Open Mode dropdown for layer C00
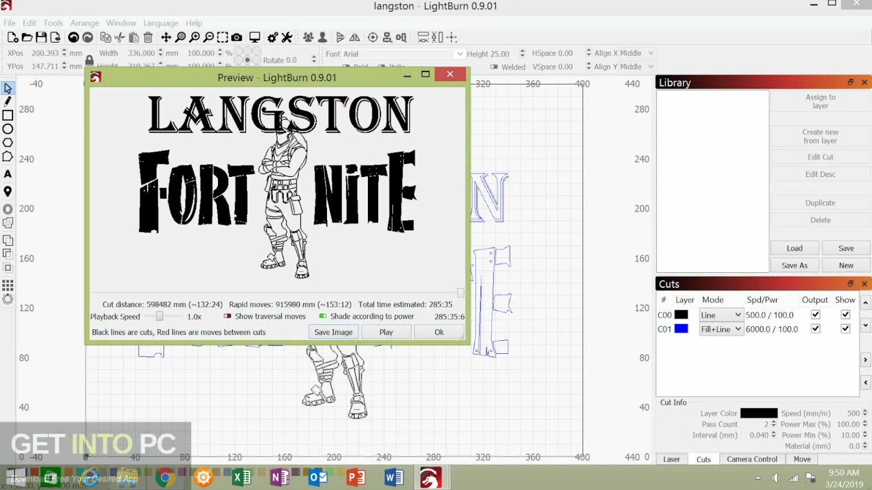The width and height of the screenshot is (872, 490). [x=721, y=315]
